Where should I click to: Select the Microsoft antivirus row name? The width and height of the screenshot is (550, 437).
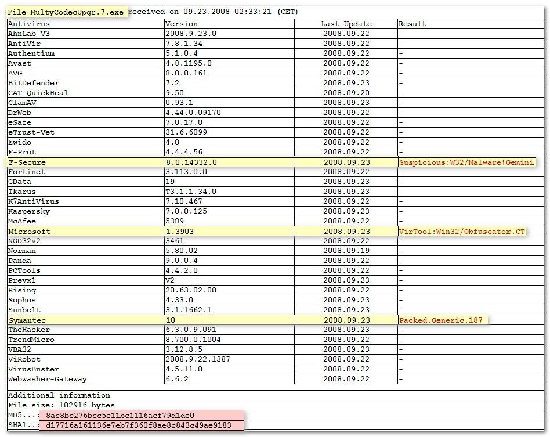(29, 232)
